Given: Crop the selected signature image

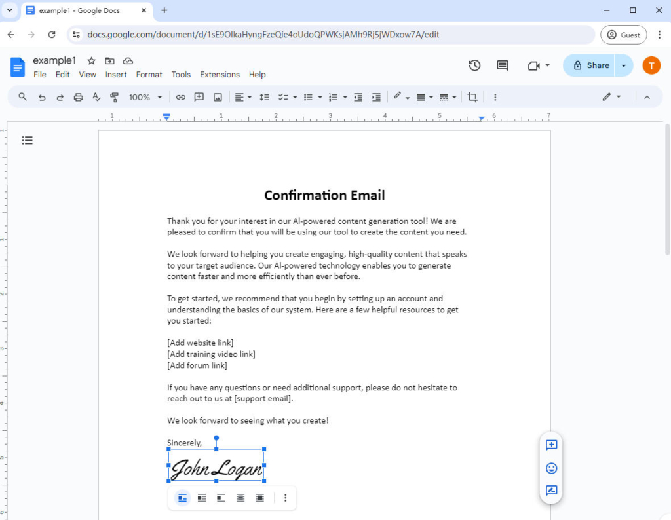Looking at the screenshot, I should coord(472,97).
